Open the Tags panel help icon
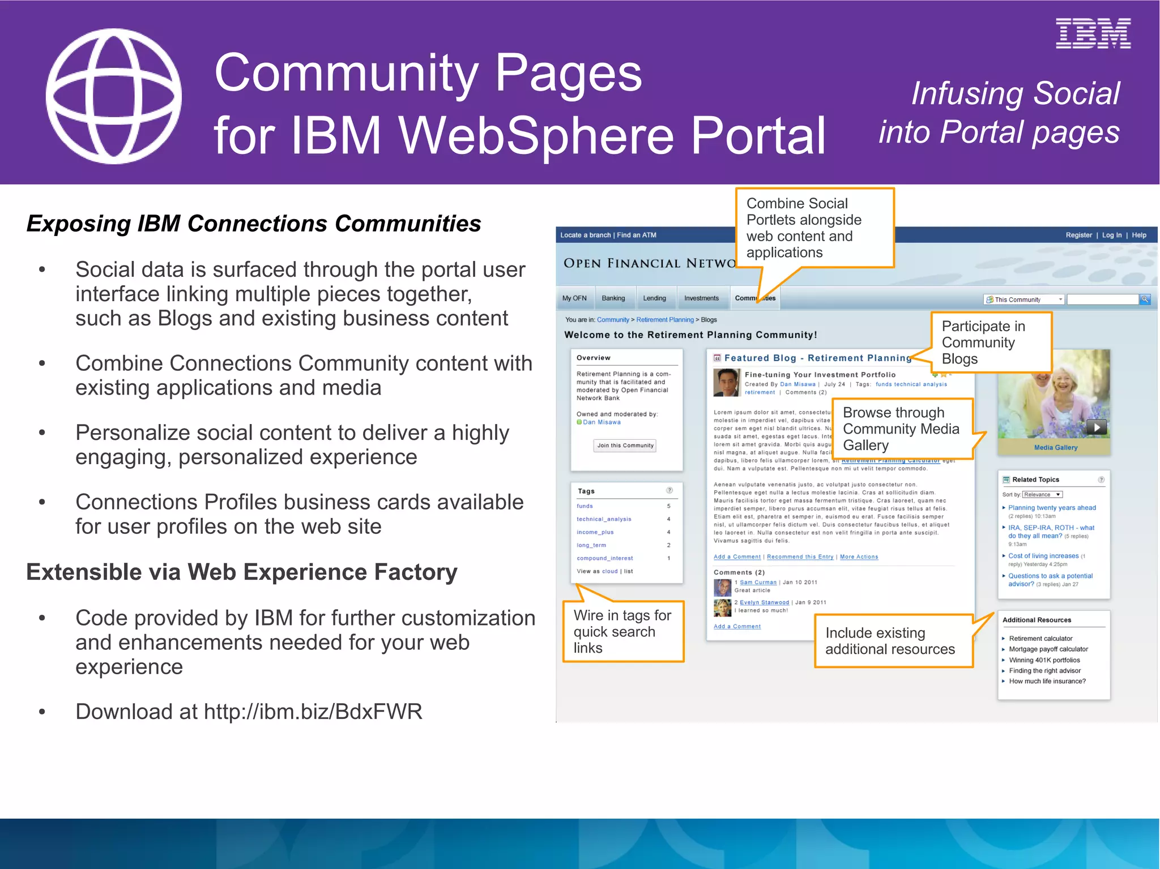Viewport: 1160px width, 869px height. tap(669, 490)
